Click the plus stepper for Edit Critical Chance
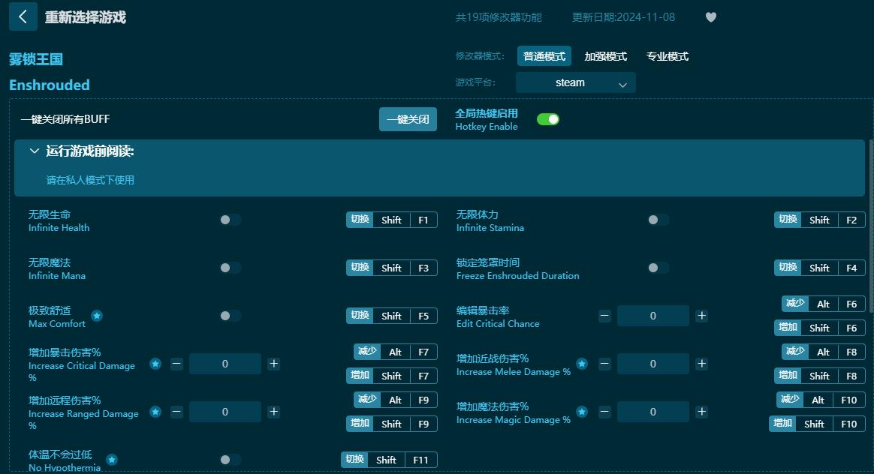The height and width of the screenshot is (474, 874). 701,316
